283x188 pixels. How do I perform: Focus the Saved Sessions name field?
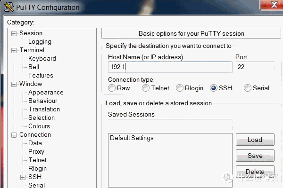pyautogui.click(x=170, y=125)
